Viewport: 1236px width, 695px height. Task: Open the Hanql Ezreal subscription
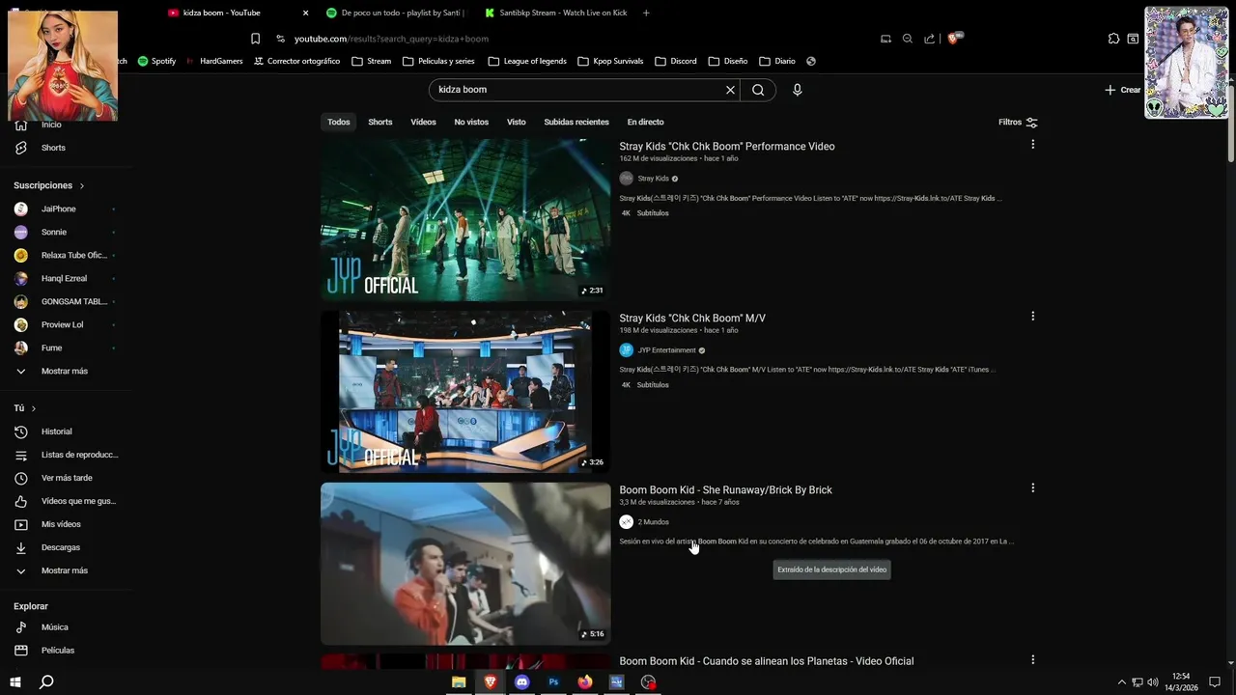click(x=64, y=278)
